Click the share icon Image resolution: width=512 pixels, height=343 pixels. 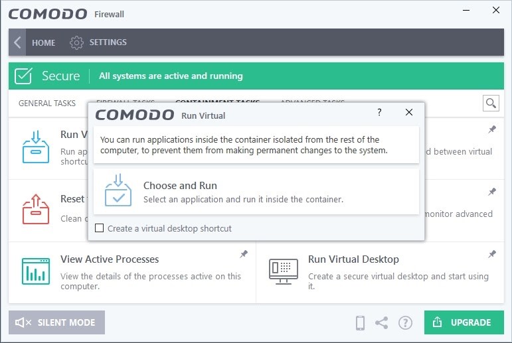pos(382,323)
